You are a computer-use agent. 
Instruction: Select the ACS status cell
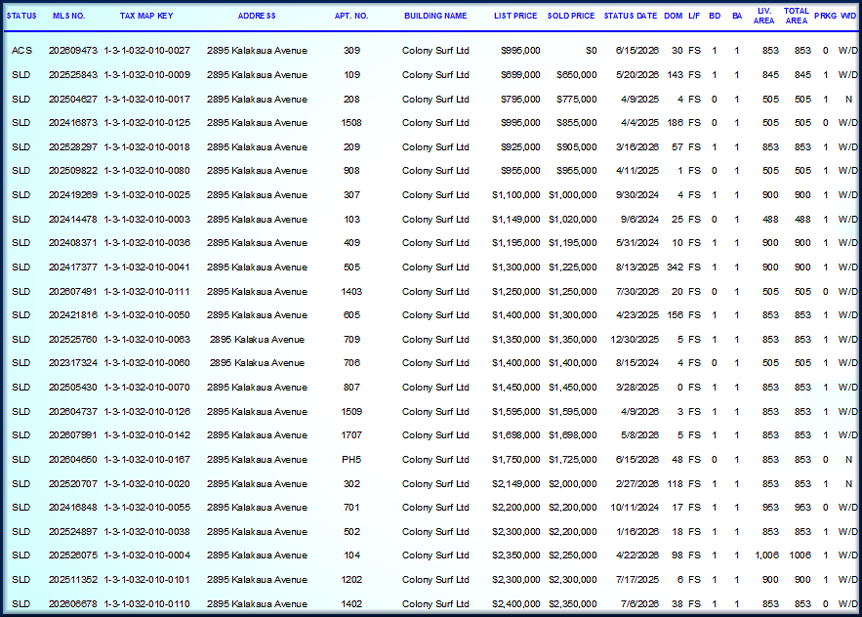click(22, 51)
